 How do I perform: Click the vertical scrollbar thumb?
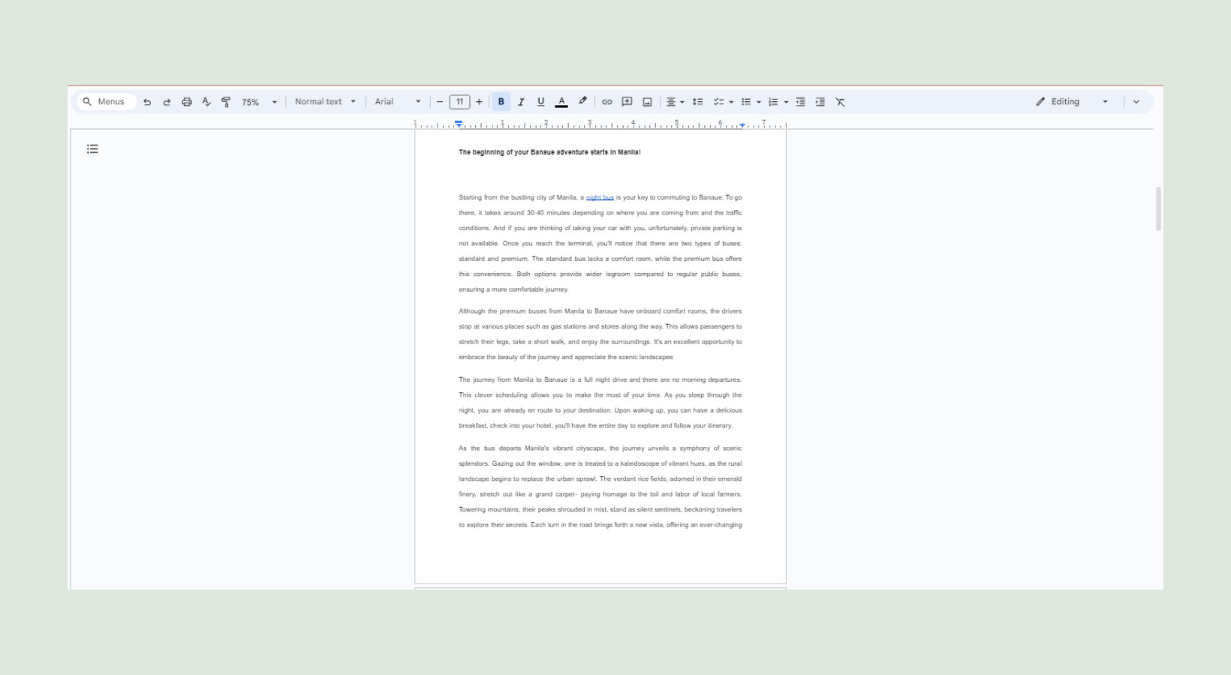pyautogui.click(x=1158, y=208)
